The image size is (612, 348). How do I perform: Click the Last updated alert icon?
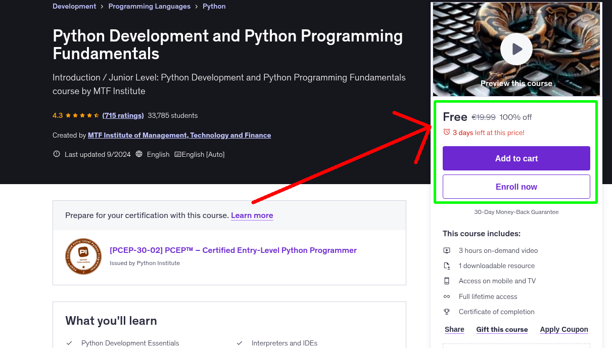coord(57,154)
